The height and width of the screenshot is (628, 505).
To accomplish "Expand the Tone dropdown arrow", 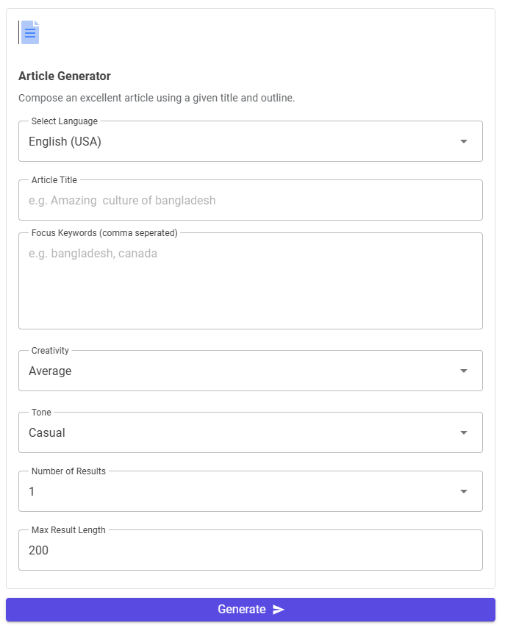I will coord(464,432).
